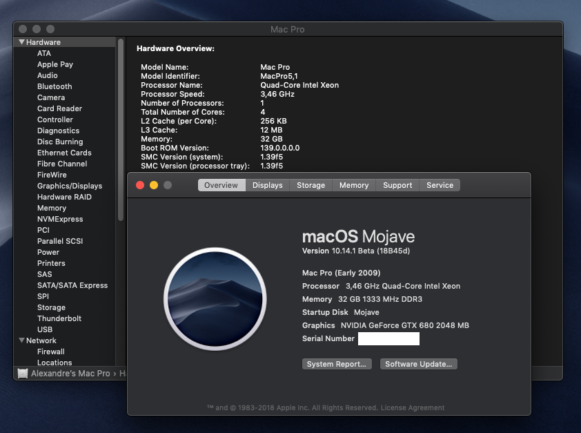Select USB in the sidebar
The height and width of the screenshot is (433, 581).
click(x=45, y=329)
